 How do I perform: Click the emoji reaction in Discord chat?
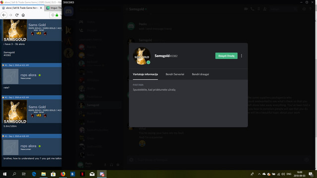coord(142,143)
